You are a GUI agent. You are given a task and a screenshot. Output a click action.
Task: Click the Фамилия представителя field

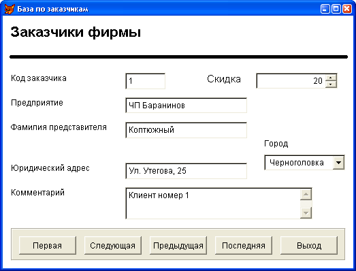[187, 130]
